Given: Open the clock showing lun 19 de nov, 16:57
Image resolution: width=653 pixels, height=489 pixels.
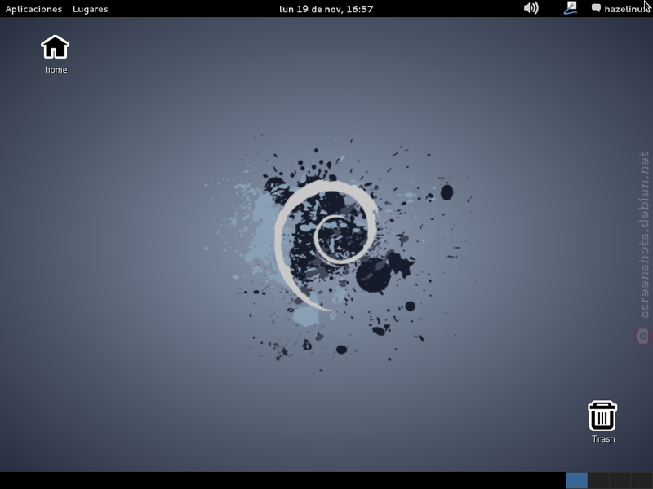Looking at the screenshot, I should 326,9.
